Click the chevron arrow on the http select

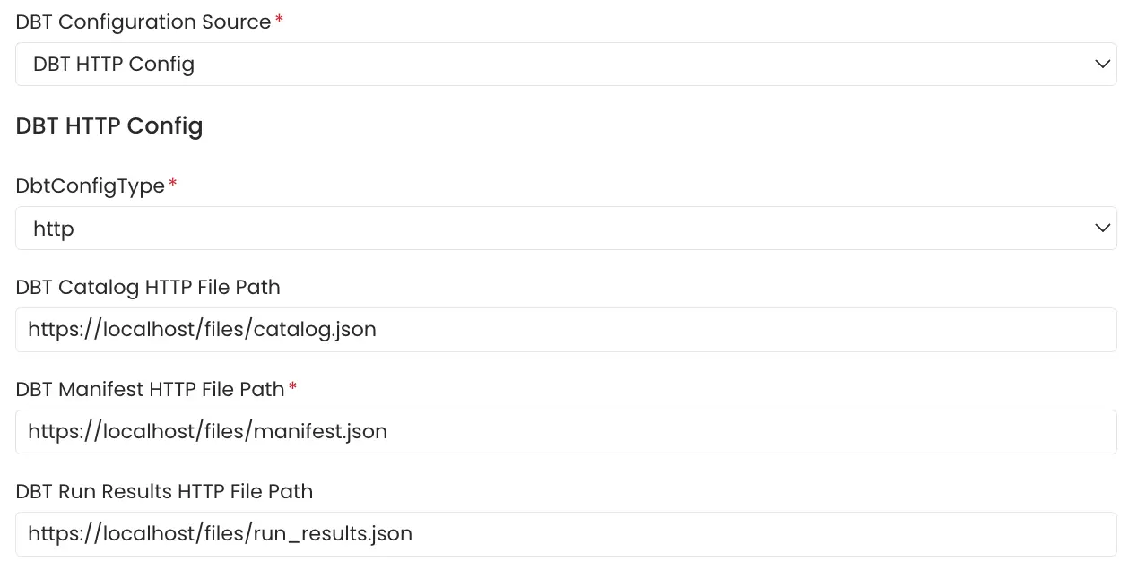(1102, 229)
